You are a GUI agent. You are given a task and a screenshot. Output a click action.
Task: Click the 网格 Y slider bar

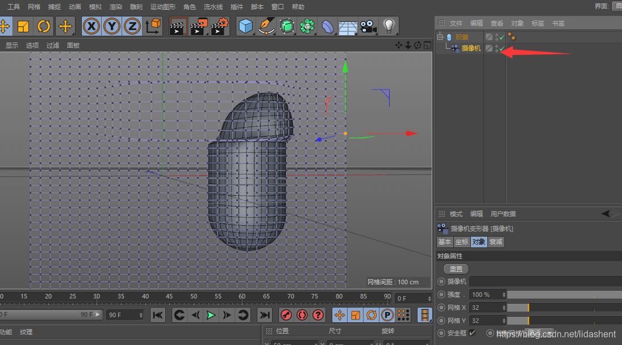coord(563,321)
